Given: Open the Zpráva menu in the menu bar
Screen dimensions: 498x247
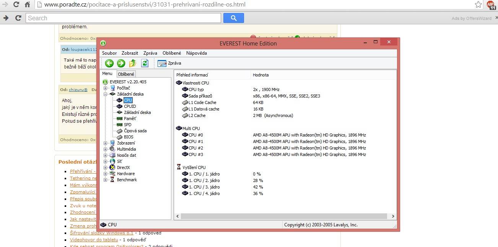Looking at the screenshot, I should tap(150, 53).
